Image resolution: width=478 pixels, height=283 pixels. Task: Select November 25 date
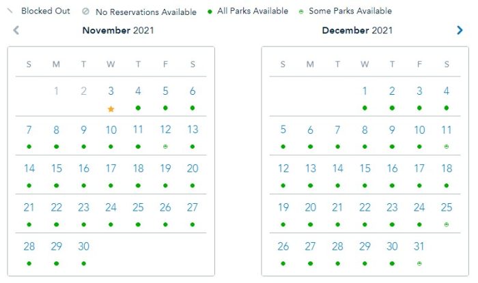pyautogui.click(x=138, y=207)
